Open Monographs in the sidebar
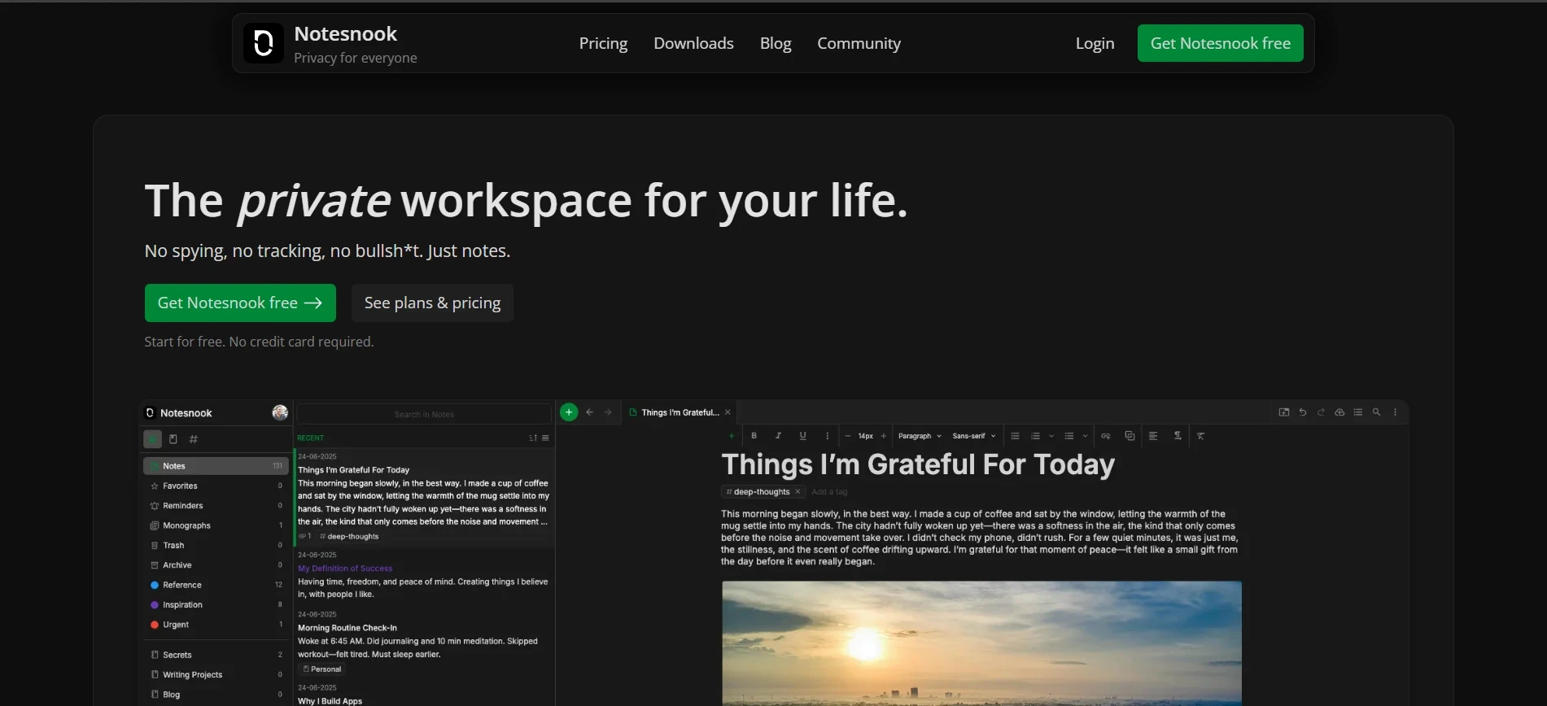 216,525
